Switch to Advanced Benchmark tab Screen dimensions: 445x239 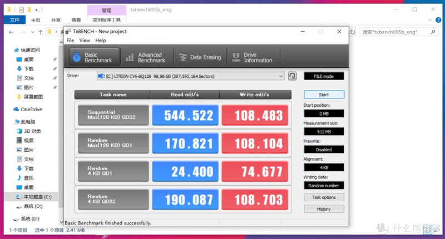tap(146, 57)
